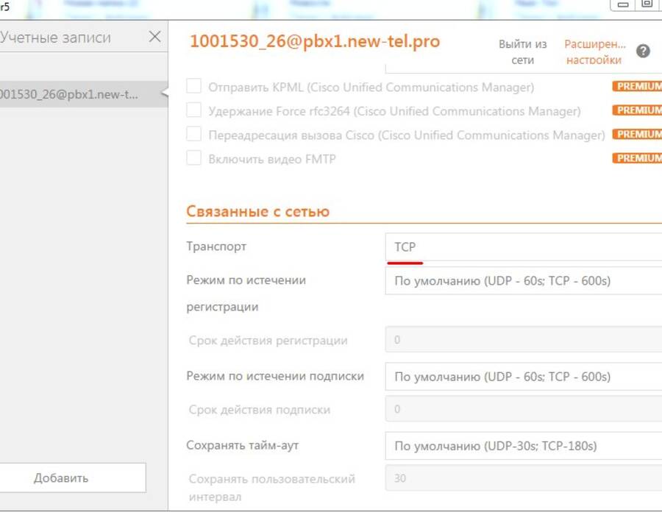
Task: Close the Учетные записи panel
Action: click(x=155, y=37)
